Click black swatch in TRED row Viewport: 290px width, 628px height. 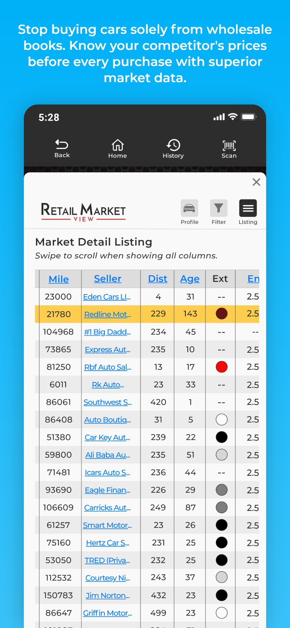coord(222,560)
